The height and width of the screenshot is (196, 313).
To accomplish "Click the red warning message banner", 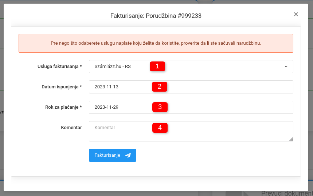I will [x=156, y=43].
